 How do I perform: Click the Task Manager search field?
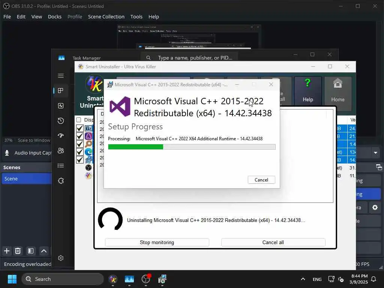[x=189, y=58]
